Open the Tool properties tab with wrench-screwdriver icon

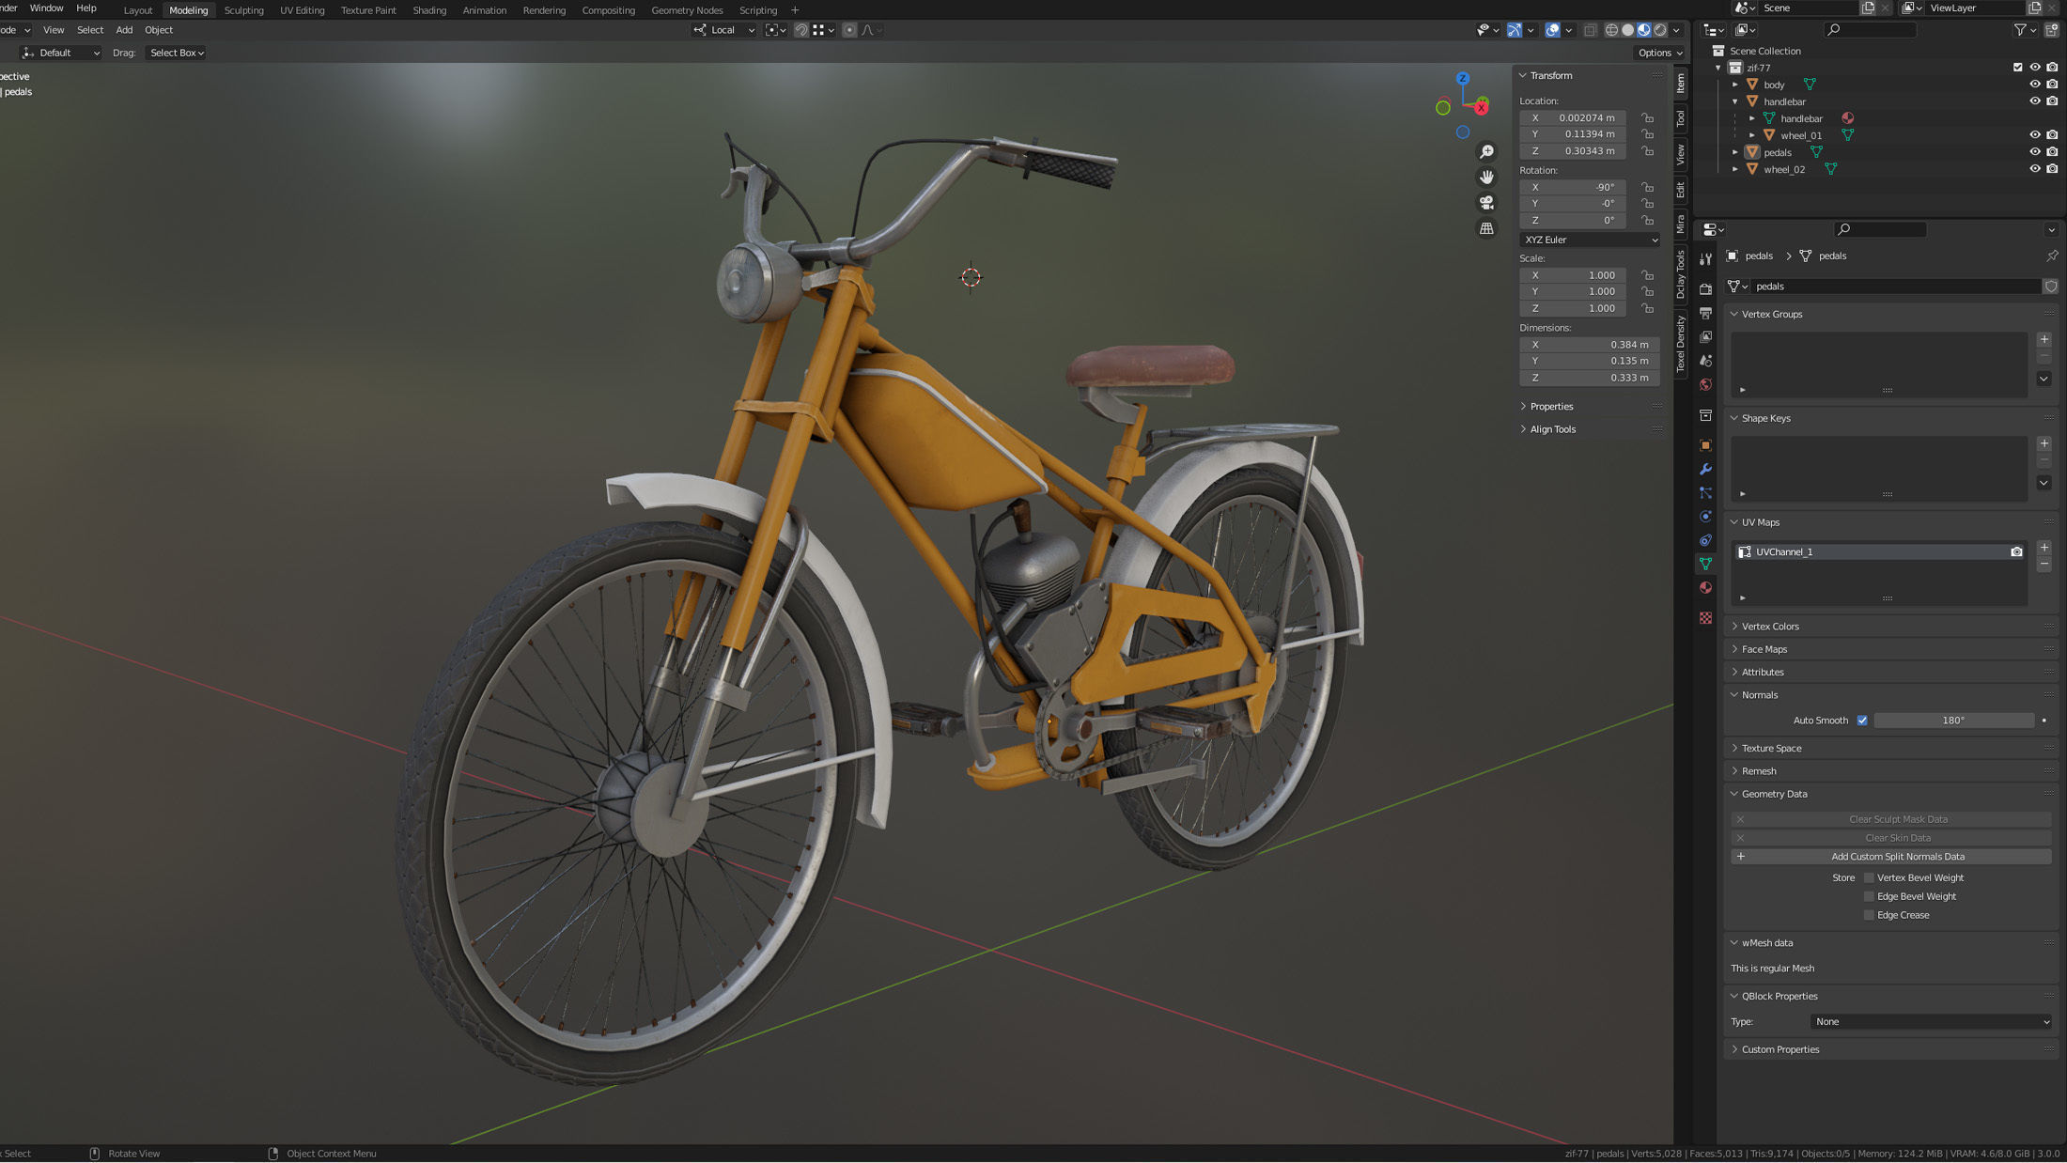click(x=1705, y=259)
